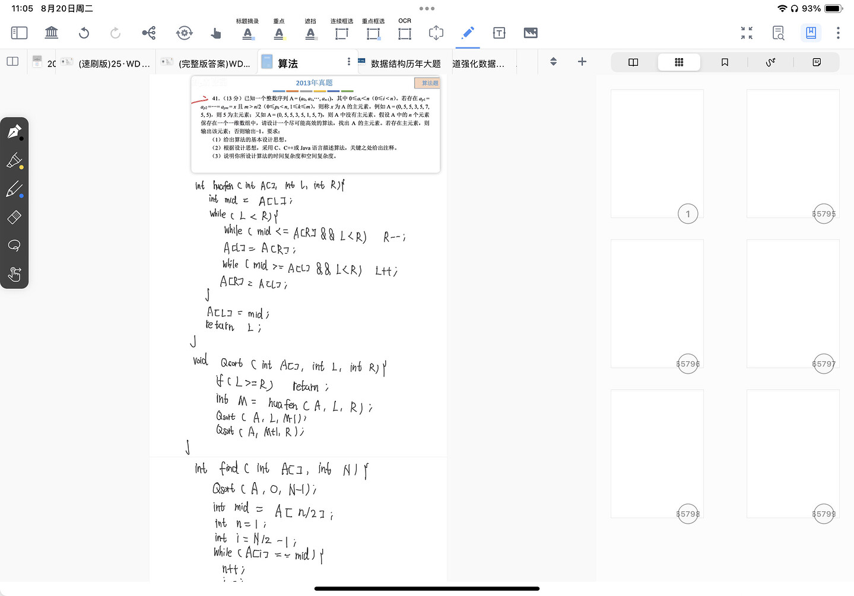Open page thumbnail numbered 55797
The height and width of the screenshot is (596, 854).
coord(793,304)
